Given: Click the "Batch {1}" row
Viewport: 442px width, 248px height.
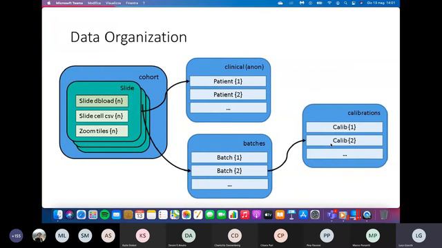Looking at the screenshot, I should click(229, 158).
